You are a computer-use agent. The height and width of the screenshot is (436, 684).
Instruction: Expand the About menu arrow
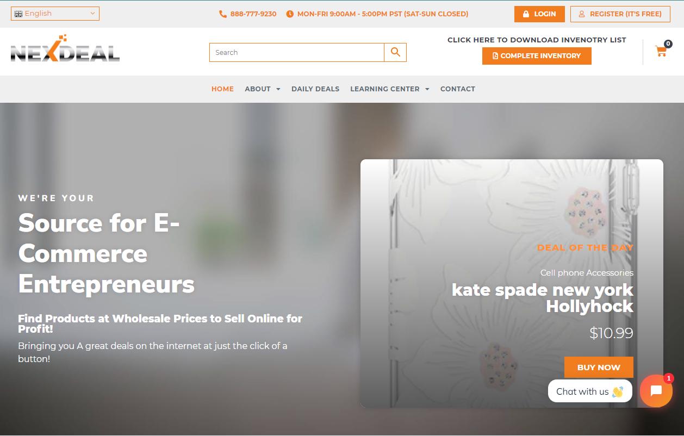(x=278, y=89)
